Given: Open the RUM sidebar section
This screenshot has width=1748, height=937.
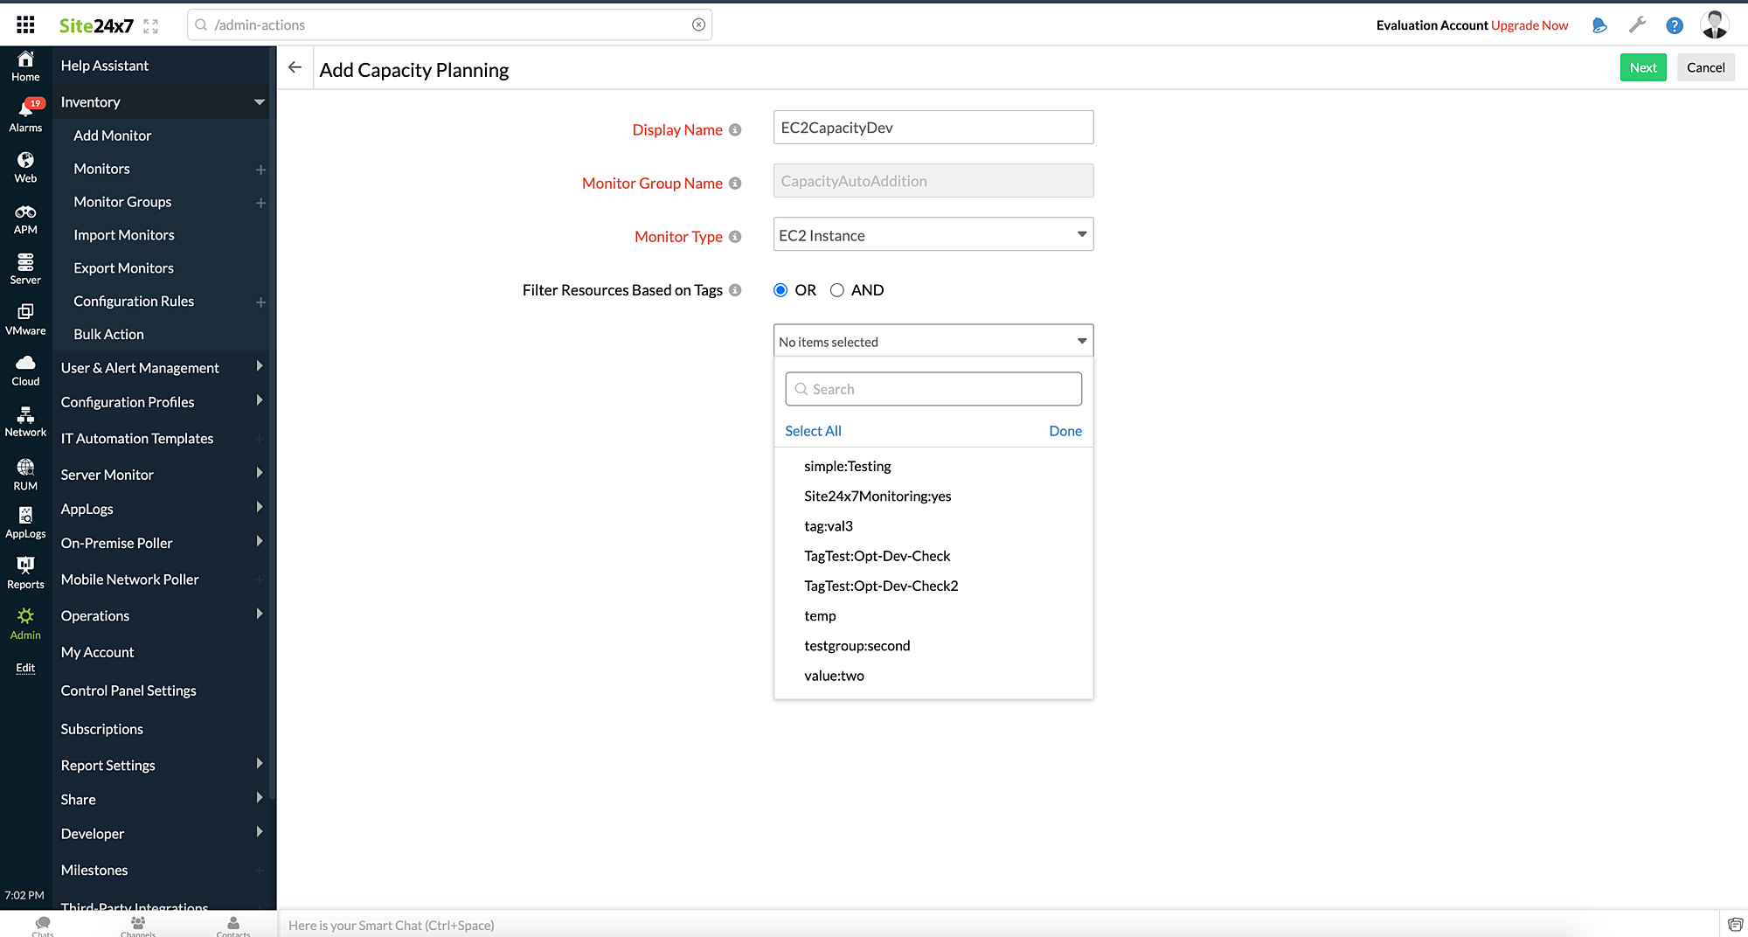Looking at the screenshot, I should tap(25, 473).
